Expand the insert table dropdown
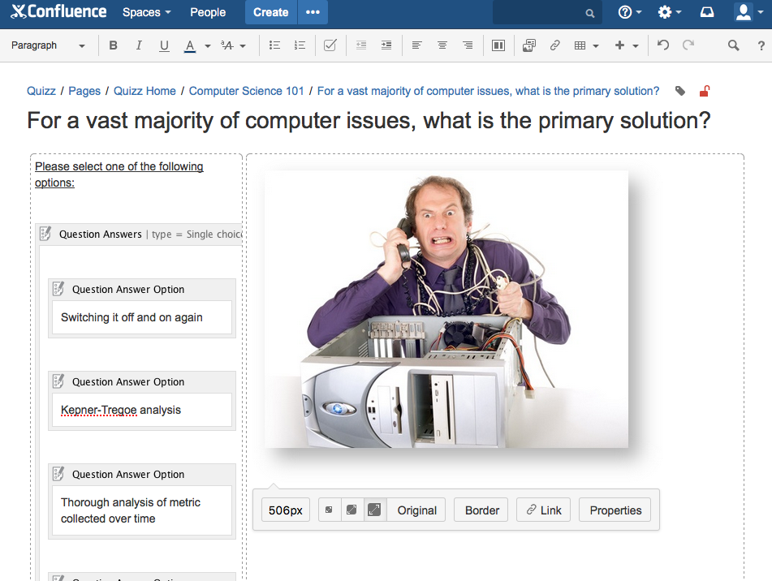772x581 pixels. point(596,46)
